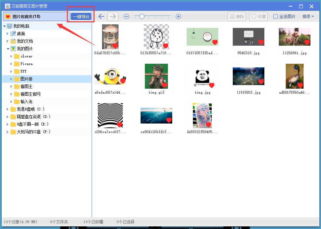
Task: Click the 一键导出 button
Action: point(81,16)
